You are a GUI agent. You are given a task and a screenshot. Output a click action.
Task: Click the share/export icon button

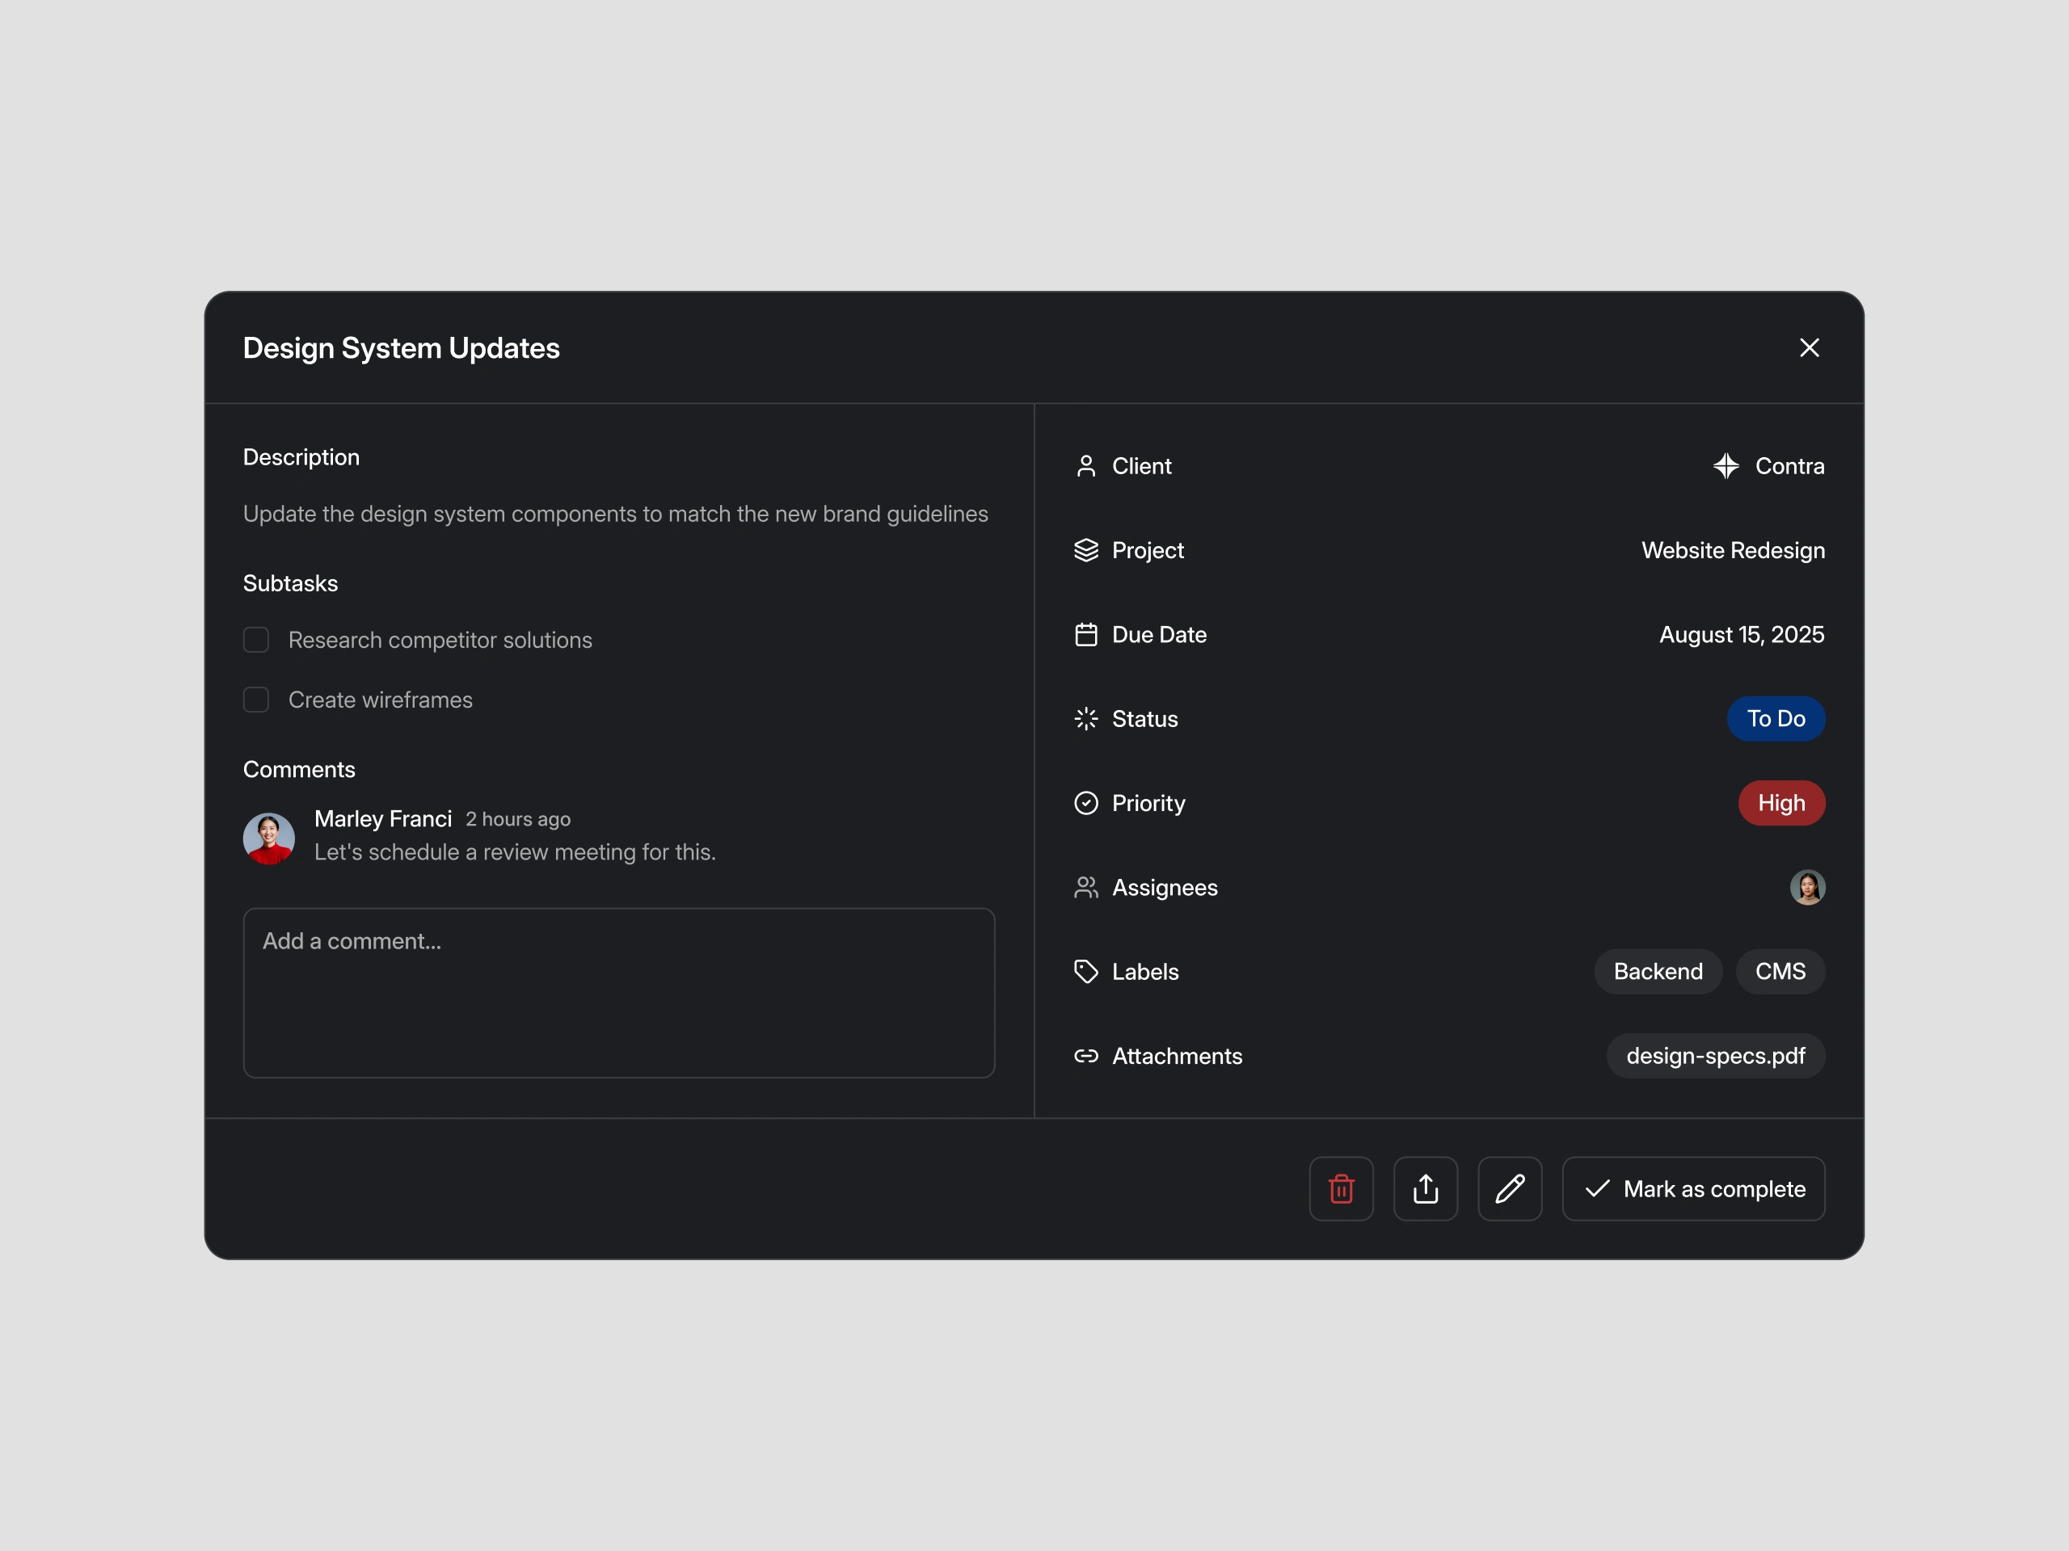(x=1425, y=1188)
